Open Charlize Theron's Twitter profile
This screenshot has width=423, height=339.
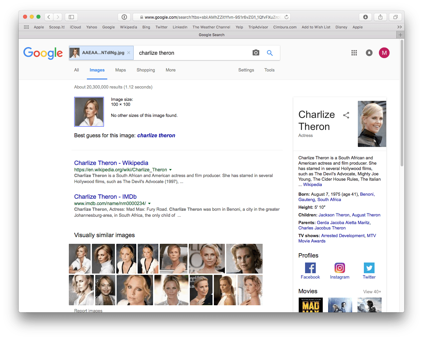point(369,268)
